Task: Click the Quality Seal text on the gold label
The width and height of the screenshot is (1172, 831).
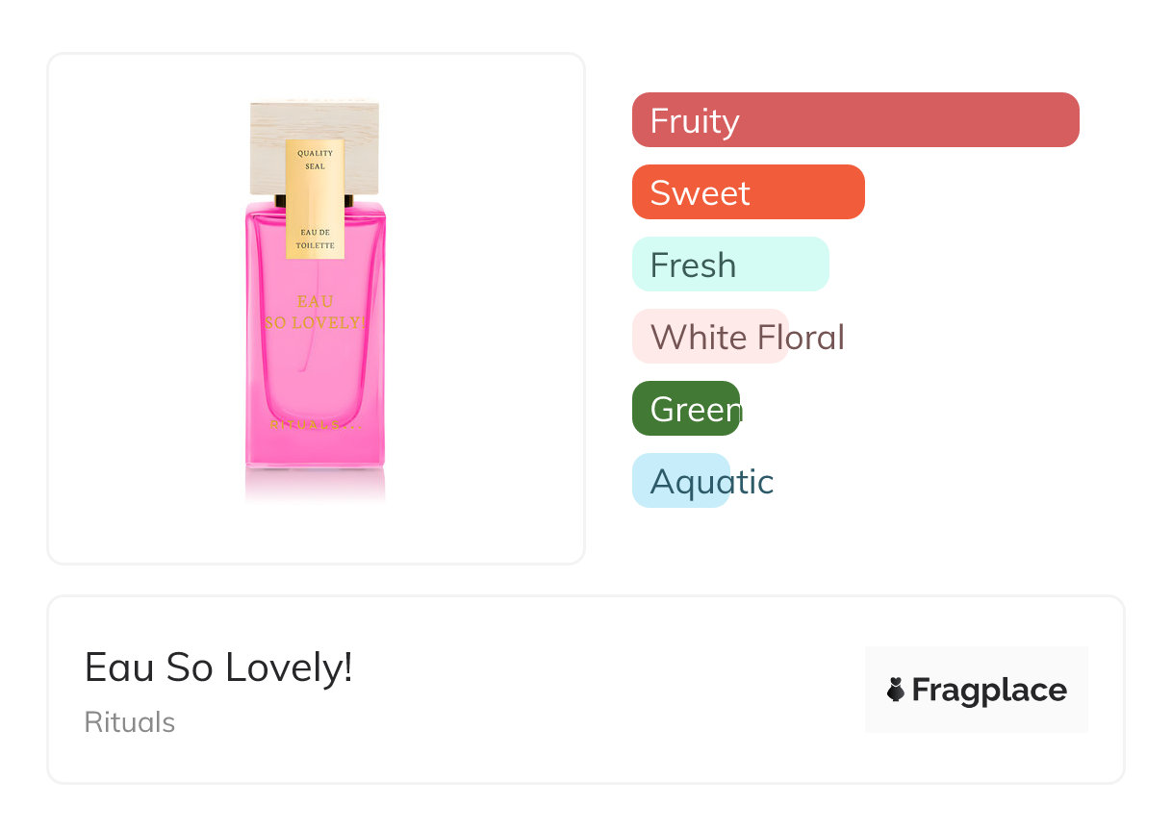Action: (315, 160)
